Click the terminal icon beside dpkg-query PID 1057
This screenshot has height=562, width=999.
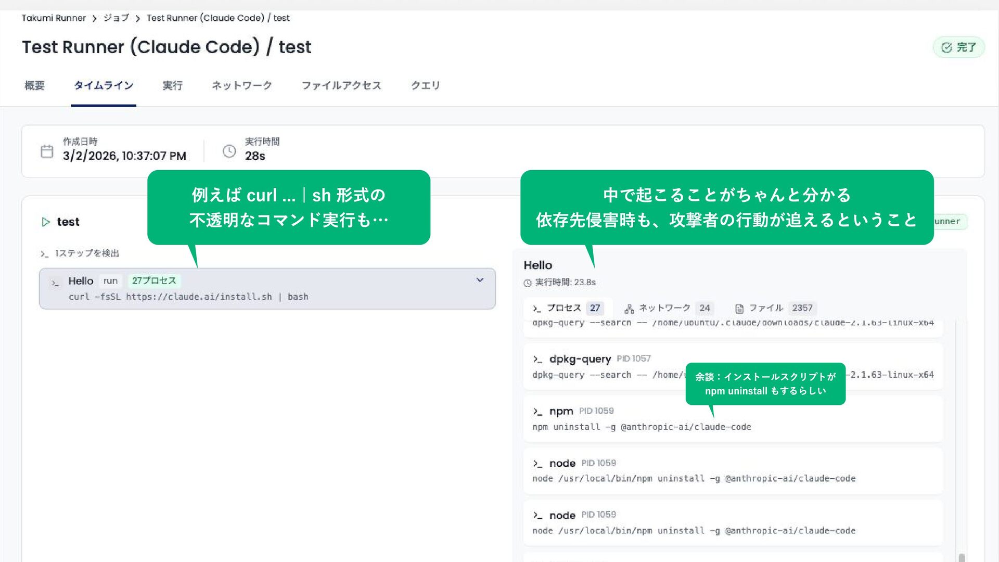coord(537,360)
